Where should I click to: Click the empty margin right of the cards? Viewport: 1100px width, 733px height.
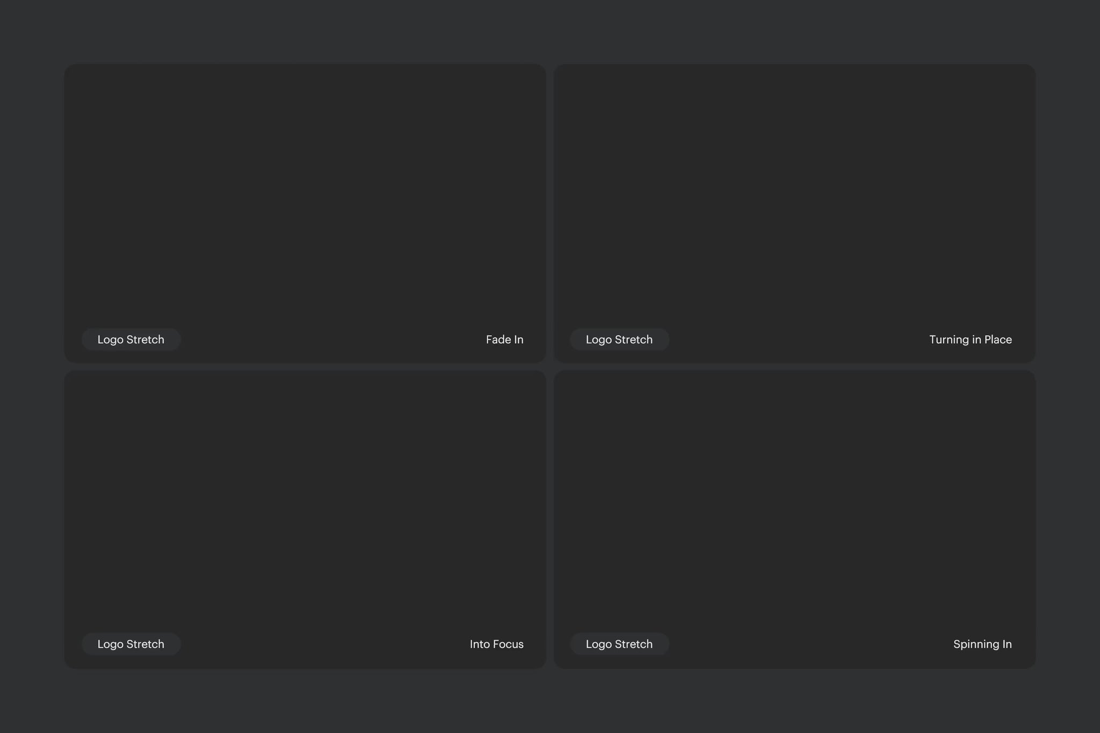point(1069,366)
